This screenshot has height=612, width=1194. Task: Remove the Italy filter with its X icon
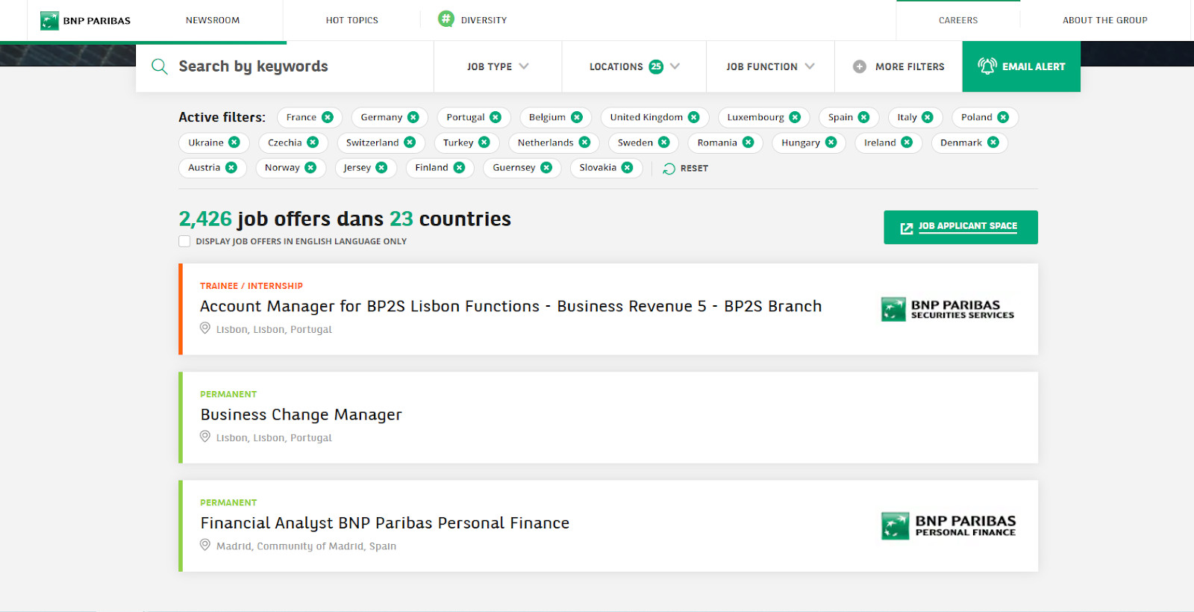pyautogui.click(x=928, y=117)
